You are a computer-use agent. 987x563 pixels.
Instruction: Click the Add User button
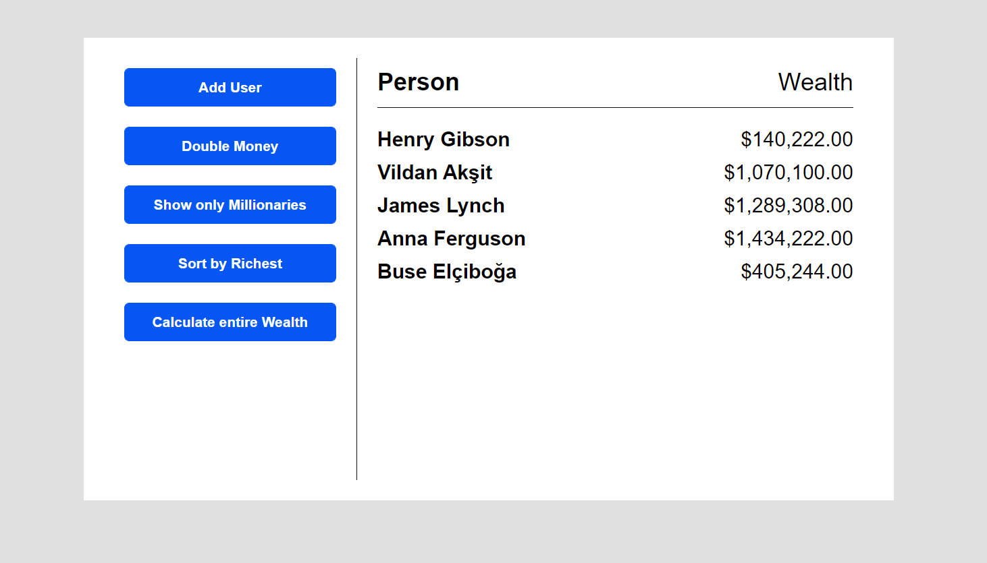pos(230,88)
